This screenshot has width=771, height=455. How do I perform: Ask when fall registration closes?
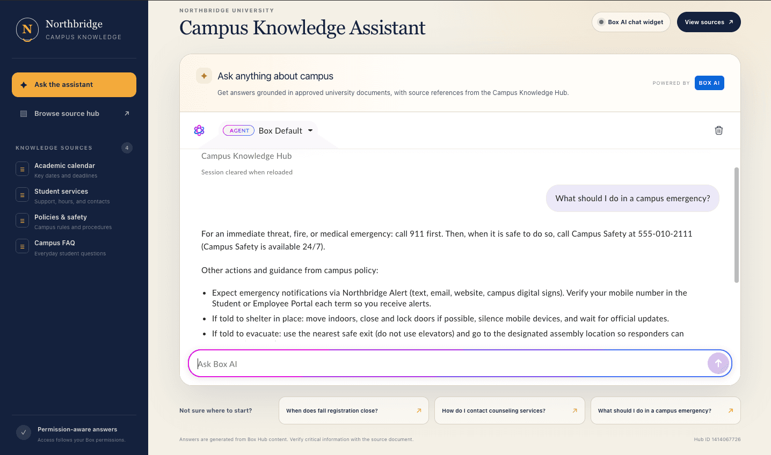354,410
